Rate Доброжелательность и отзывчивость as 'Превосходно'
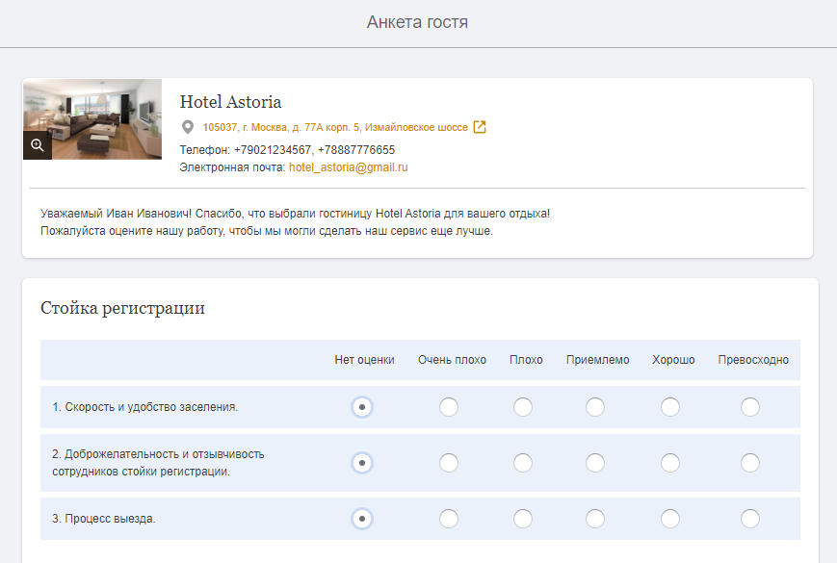The width and height of the screenshot is (837, 563). [750, 463]
